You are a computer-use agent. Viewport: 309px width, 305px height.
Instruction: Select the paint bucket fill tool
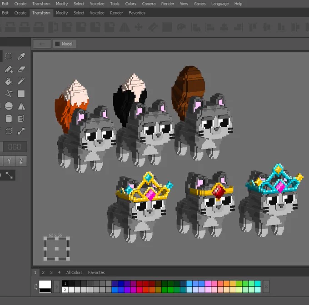[9, 81]
